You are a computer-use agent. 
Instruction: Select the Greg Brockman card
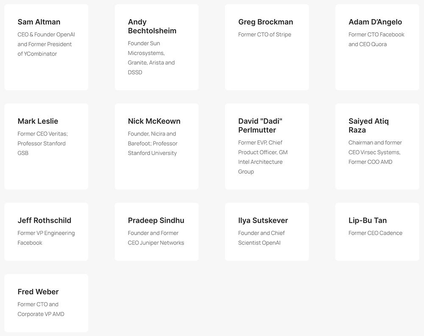[x=267, y=47]
